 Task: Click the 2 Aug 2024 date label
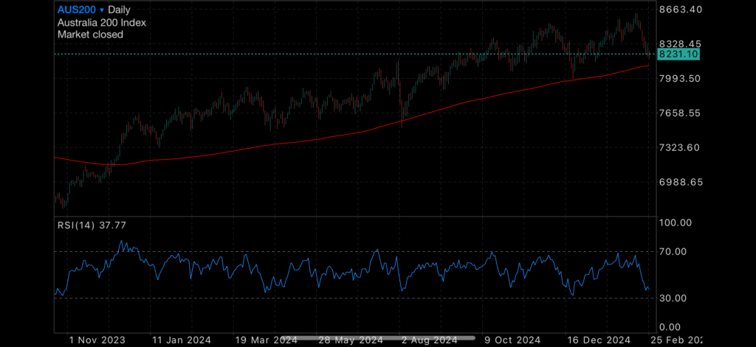tap(429, 340)
